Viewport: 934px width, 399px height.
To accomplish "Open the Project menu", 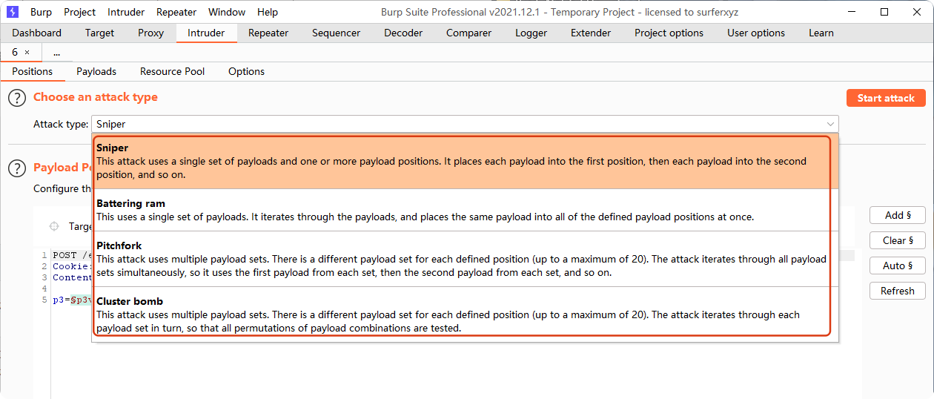I will pyautogui.click(x=79, y=12).
